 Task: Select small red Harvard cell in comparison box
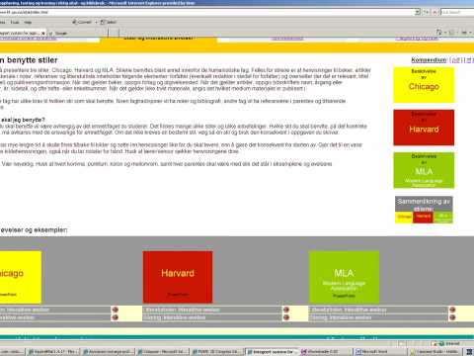423,218
